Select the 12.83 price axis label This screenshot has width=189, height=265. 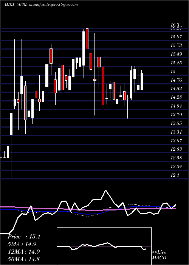176,149
